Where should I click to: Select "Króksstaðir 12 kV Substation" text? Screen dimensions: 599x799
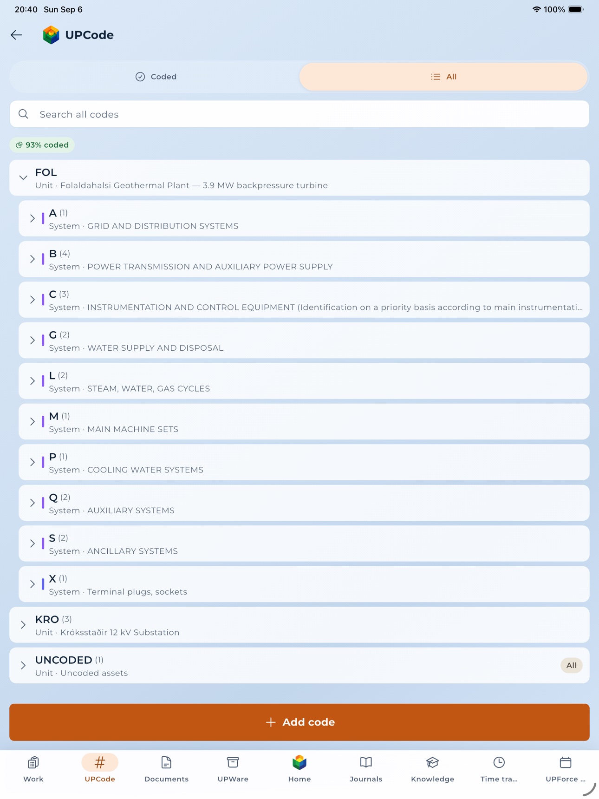120,632
